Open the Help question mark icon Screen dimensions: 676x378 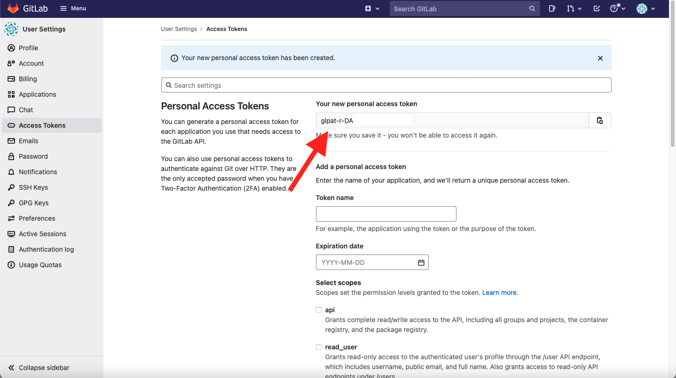coord(614,8)
